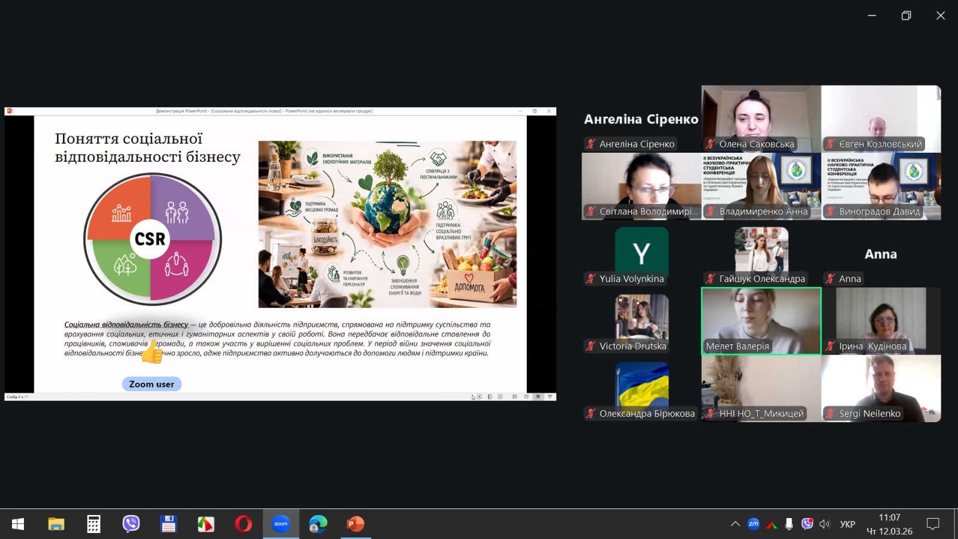Open PowerPoint from the taskbar

[356, 524]
